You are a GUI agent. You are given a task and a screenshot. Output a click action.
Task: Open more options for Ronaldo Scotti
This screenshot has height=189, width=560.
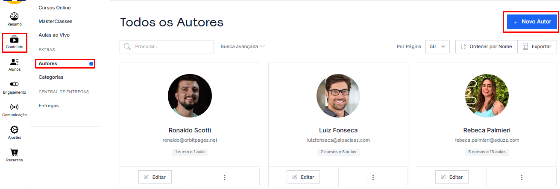click(x=224, y=177)
